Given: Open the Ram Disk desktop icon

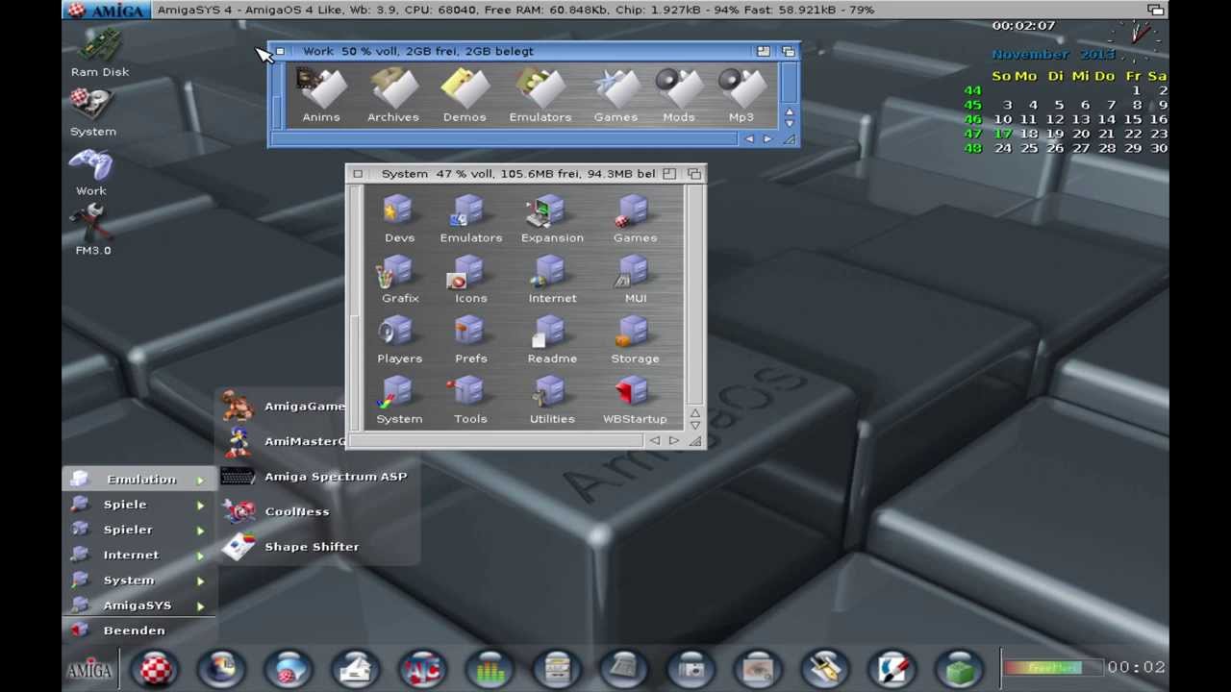Looking at the screenshot, I should tap(99, 53).
